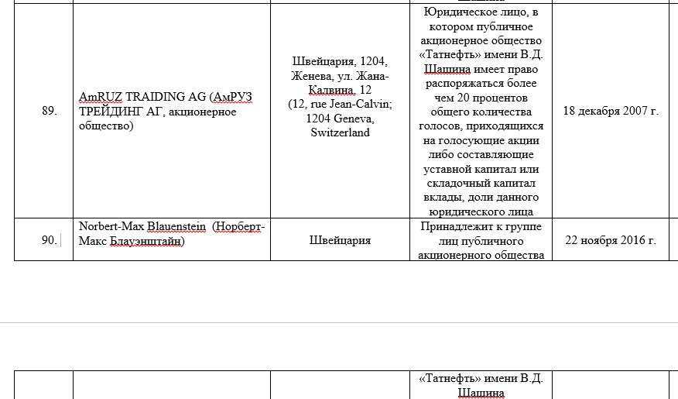The width and height of the screenshot is (678, 399).
Task: Click '1204 Geneva' text line
Action: point(340,119)
